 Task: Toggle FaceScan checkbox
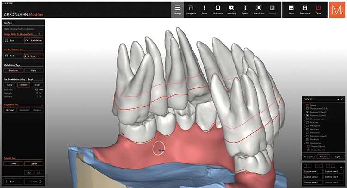click(307, 122)
